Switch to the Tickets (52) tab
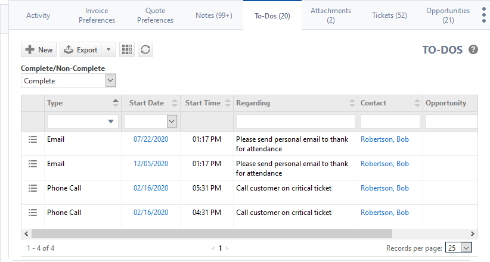This screenshot has height=262, width=490. tap(389, 15)
